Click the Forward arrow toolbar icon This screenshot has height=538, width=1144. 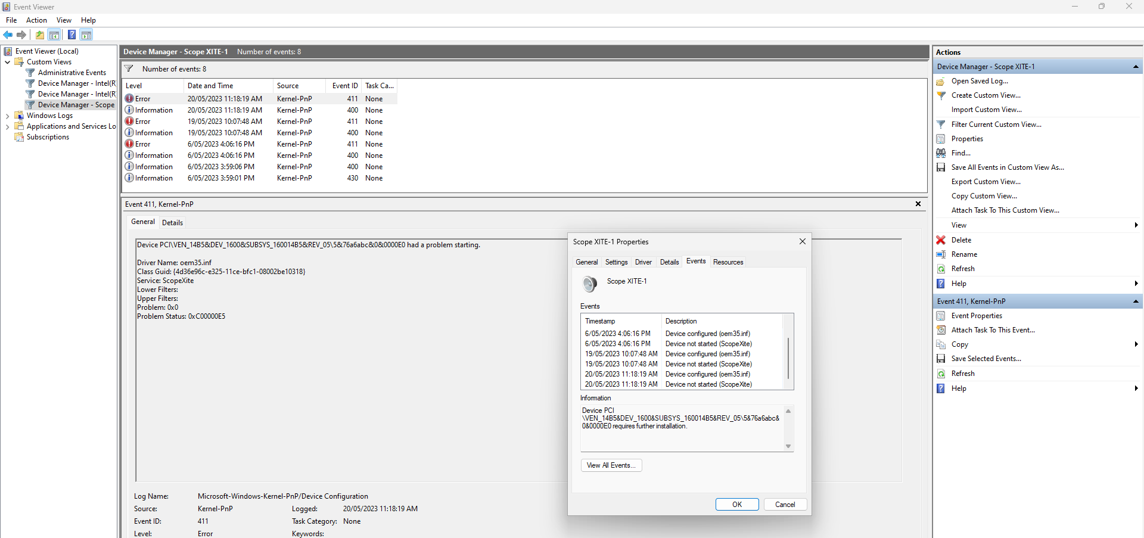(x=21, y=35)
